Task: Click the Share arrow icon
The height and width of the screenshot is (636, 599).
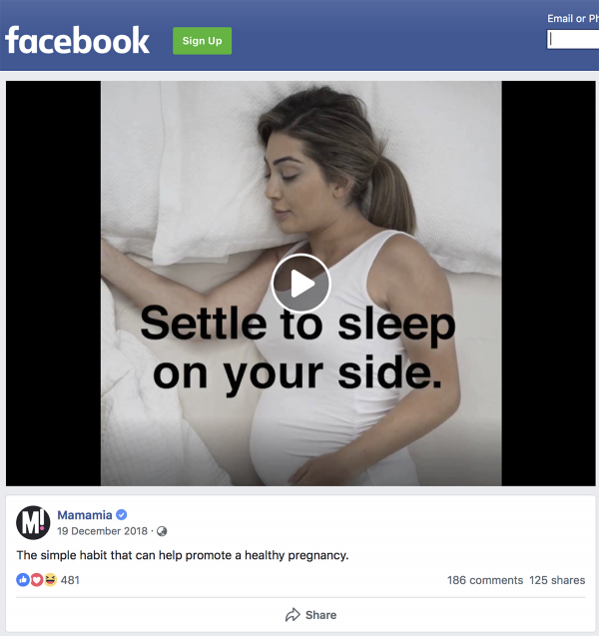Action: [x=293, y=615]
